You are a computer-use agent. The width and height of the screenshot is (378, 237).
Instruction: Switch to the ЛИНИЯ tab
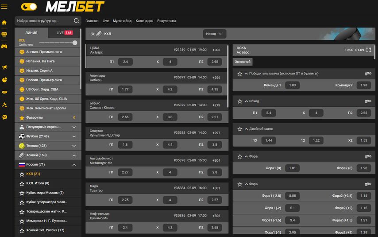tap(31, 33)
